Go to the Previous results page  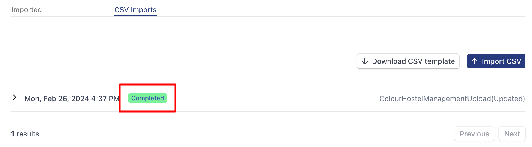click(474, 134)
